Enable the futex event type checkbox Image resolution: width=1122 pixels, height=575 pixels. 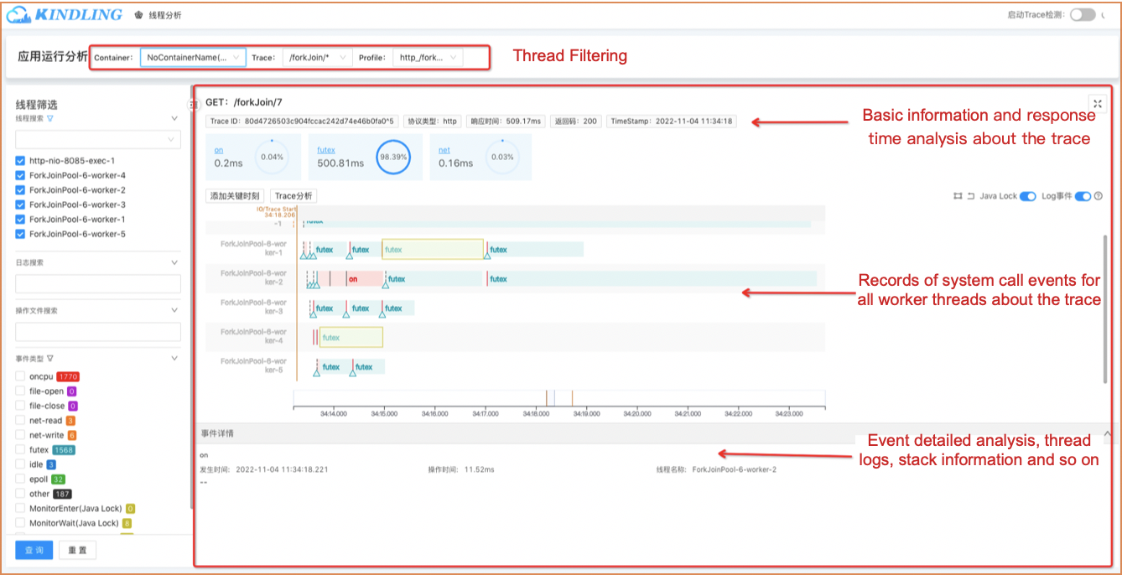coord(21,450)
